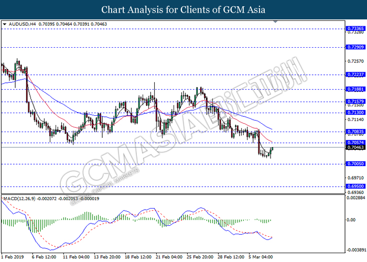Screen dimensions: 367x262
Task: Click the 13 Feb 20:00 time label
Action: (x=107, y=257)
